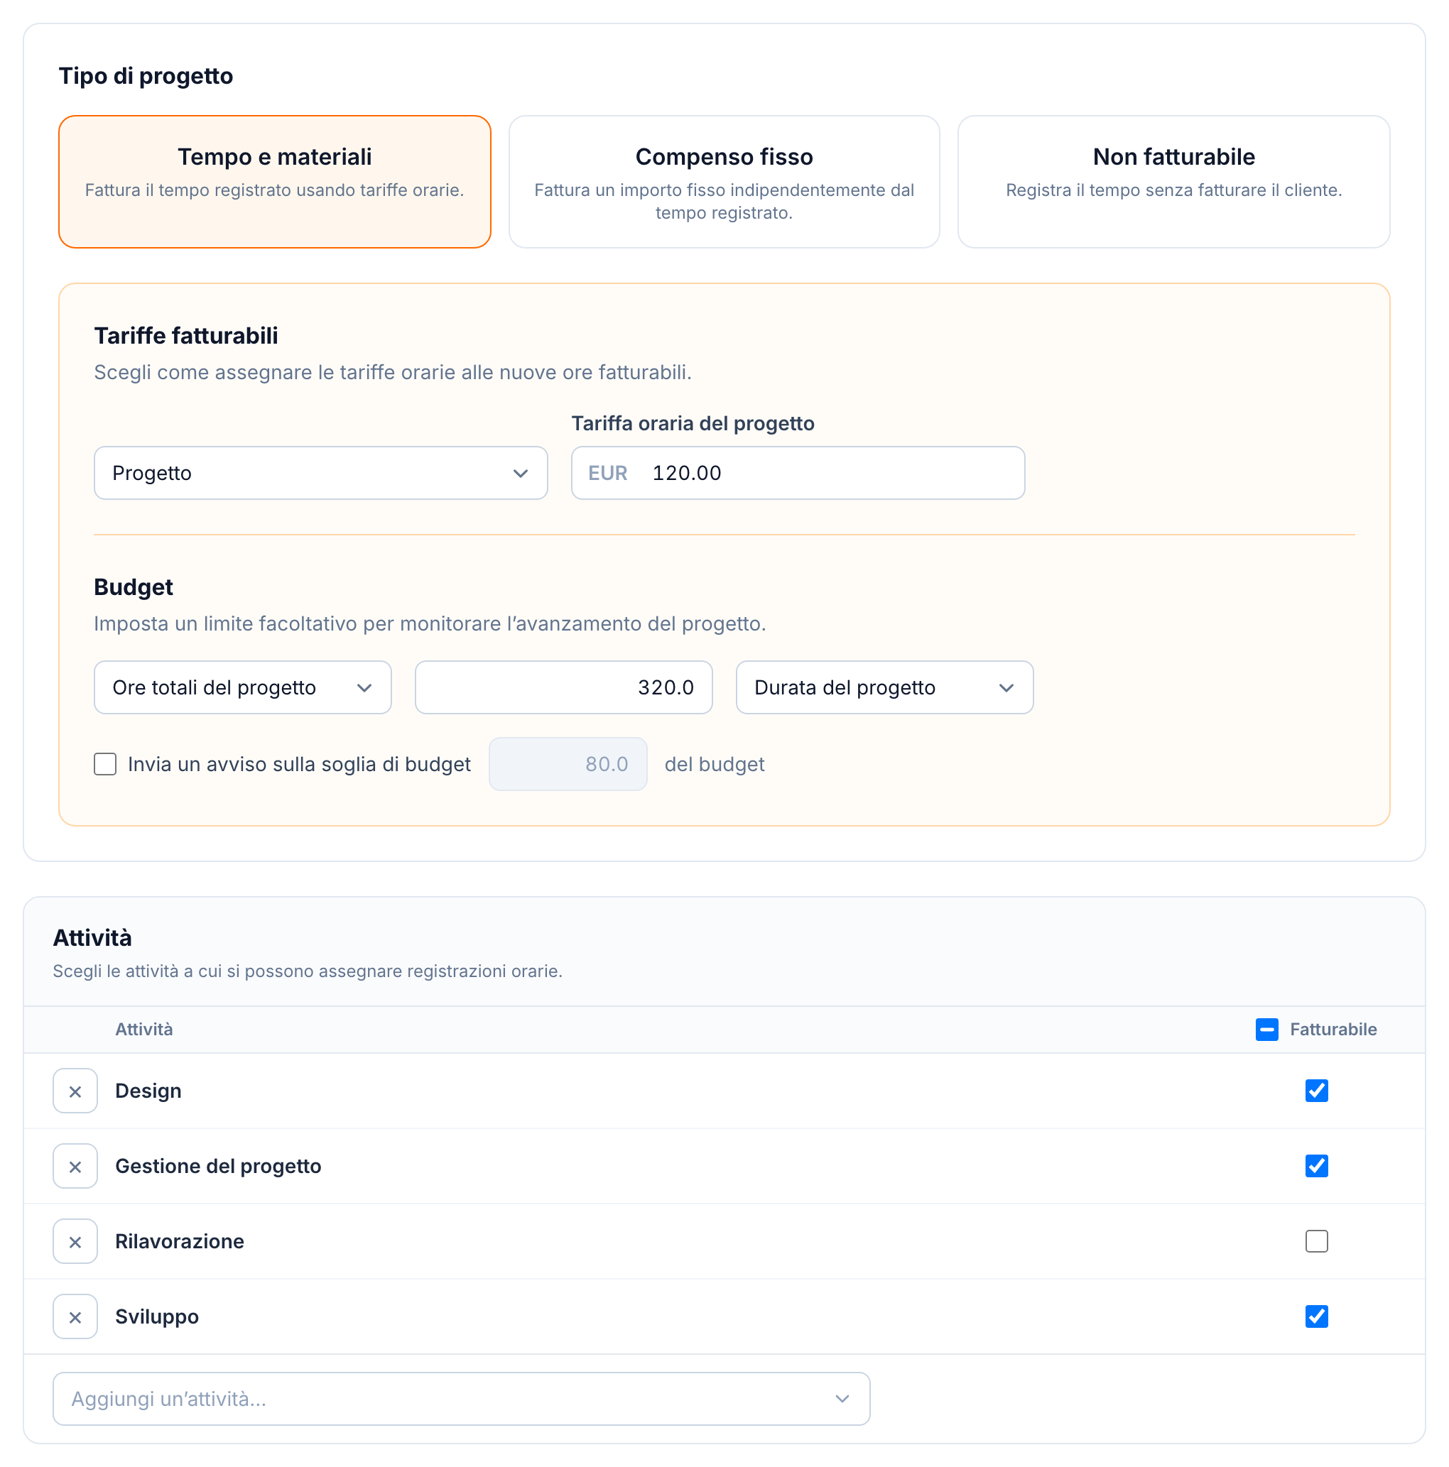Click the Design activity name
The width and height of the screenshot is (1449, 1467).
click(x=148, y=1091)
